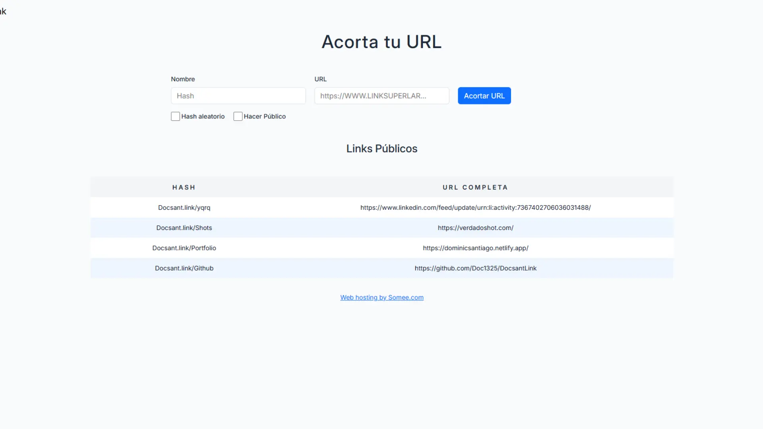This screenshot has height=429, width=763.
Task: Click the verdadoshot.com full URL
Action: pos(475,228)
